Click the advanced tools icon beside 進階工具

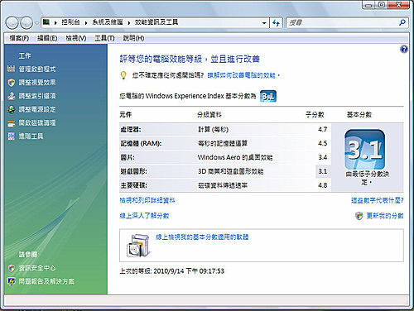11,136
